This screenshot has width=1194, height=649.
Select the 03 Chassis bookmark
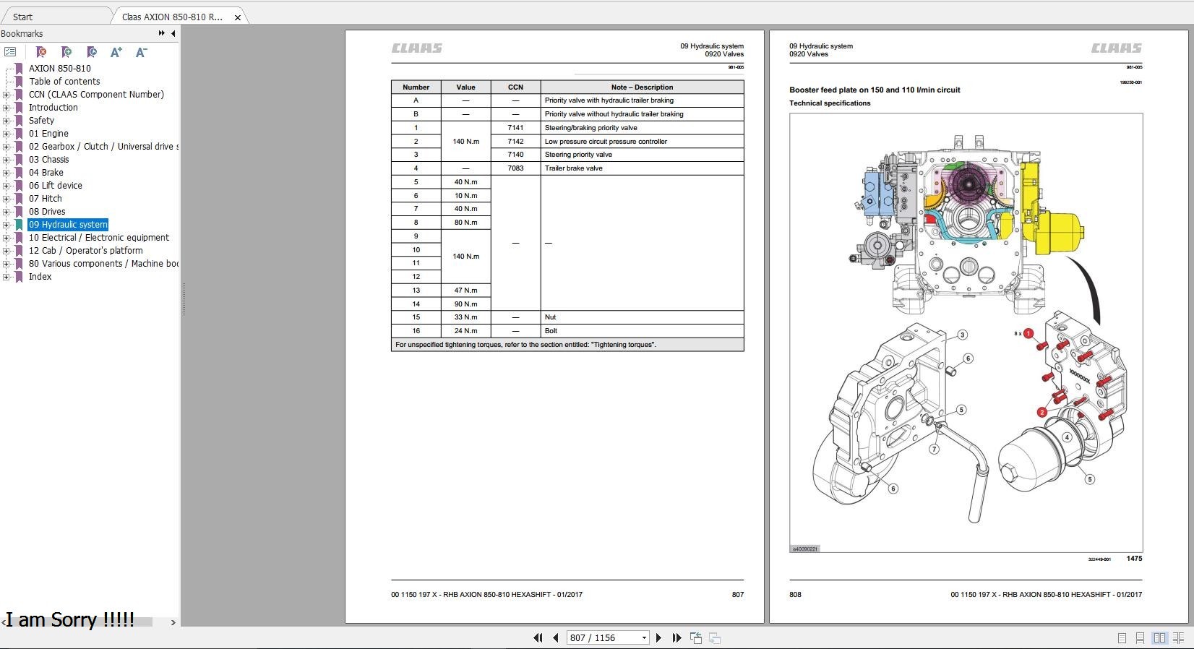click(x=48, y=160)
